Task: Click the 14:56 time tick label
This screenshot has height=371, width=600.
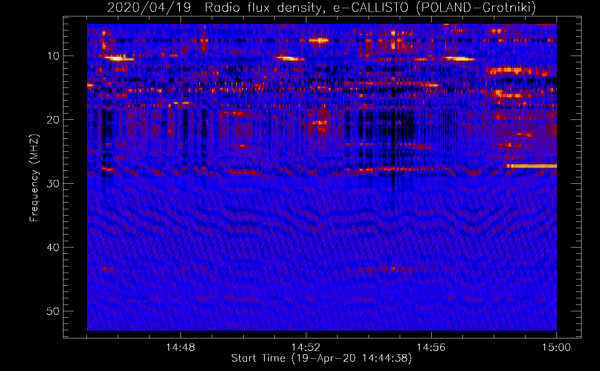Action: coord(431,348)
